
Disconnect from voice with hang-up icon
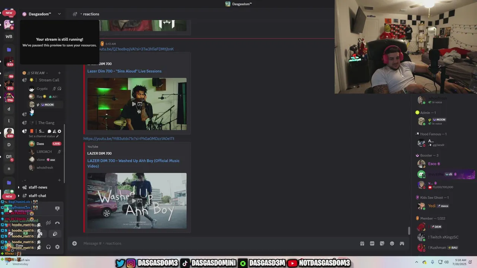tap(57, 223)
